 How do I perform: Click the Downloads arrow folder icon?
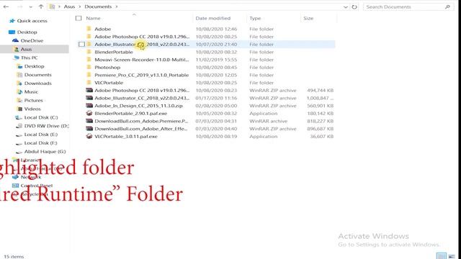(x=19, y=83)
